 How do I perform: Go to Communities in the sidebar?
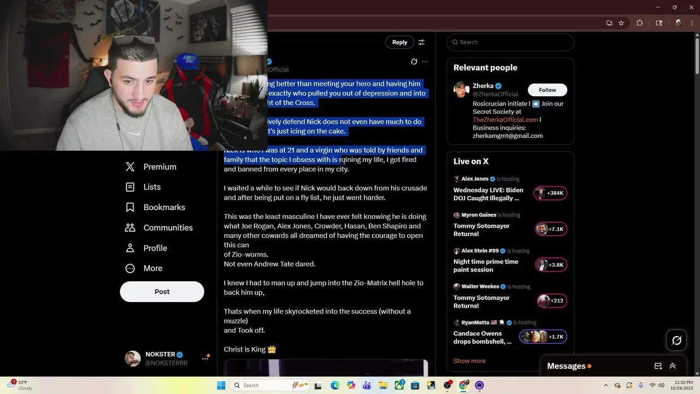tap(160, 228)
